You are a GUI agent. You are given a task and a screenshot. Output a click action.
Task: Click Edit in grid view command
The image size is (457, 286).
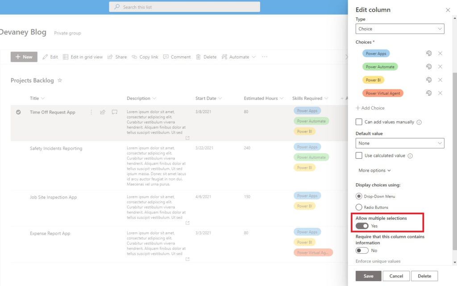click(83, 57)
